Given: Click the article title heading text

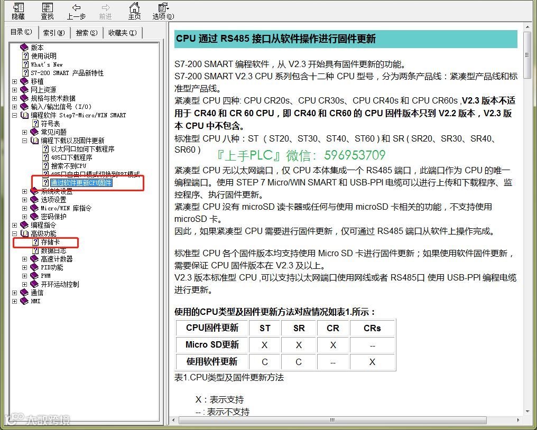Looking at the screenshot, I should [x=276, y=39].
